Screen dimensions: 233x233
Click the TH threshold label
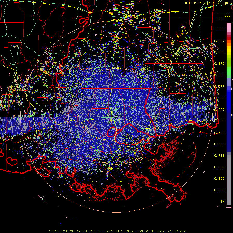(222, 202)
